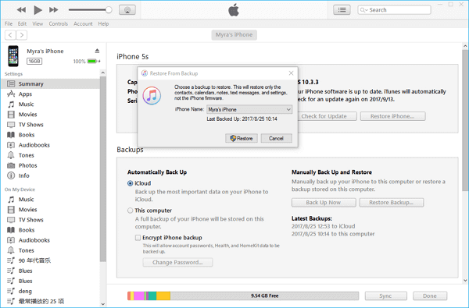Image resolution: width=469 pixels, height=308 pixels.
Task: Click the rewind previous track button
Action: pos(21,10)
